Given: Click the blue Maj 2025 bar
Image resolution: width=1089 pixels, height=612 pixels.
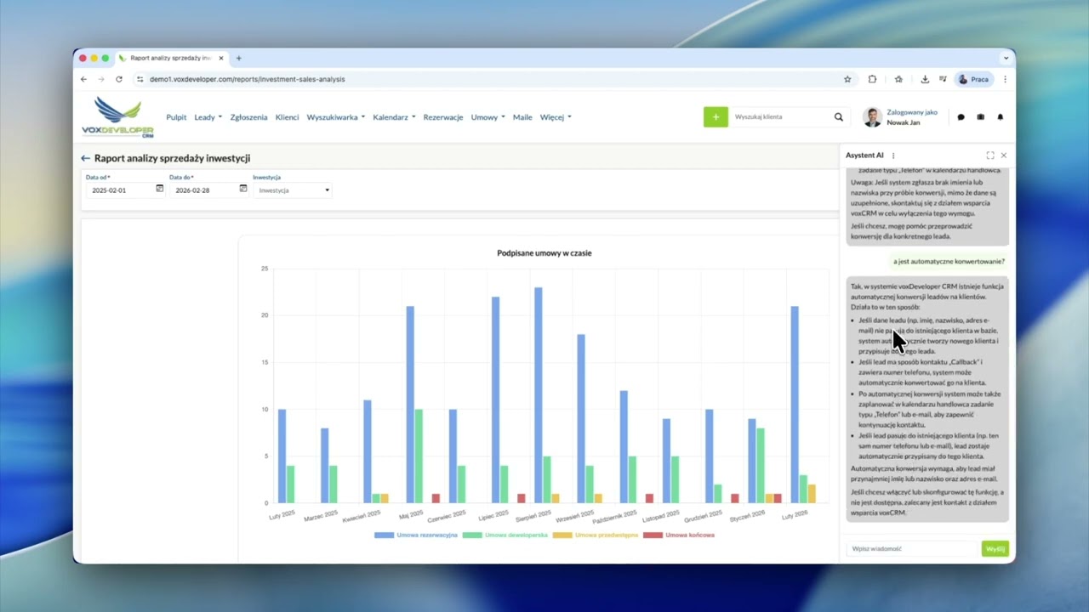Looking at the screenshot, I should point(410,405).
